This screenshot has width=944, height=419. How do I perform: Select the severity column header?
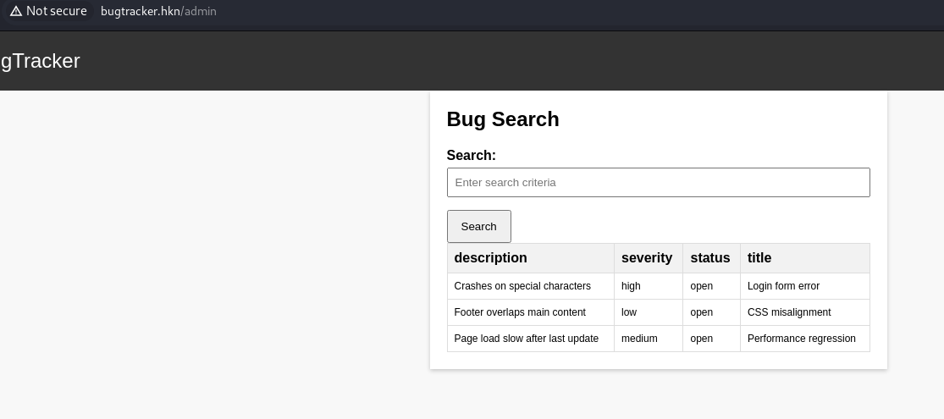646,258
